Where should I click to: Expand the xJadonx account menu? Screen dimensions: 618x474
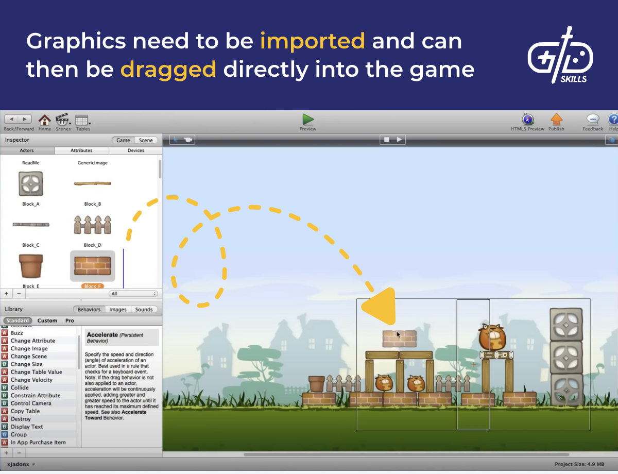(x=20, y=464)
